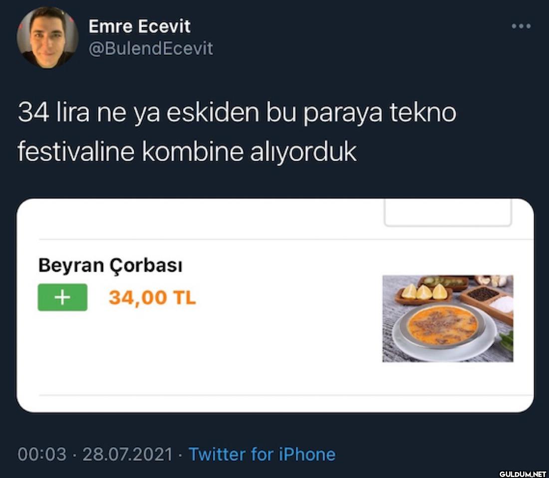Click the 00:03 tweet timestamp
This screenshot has height=478, width=549.
(x=41, y=454)
